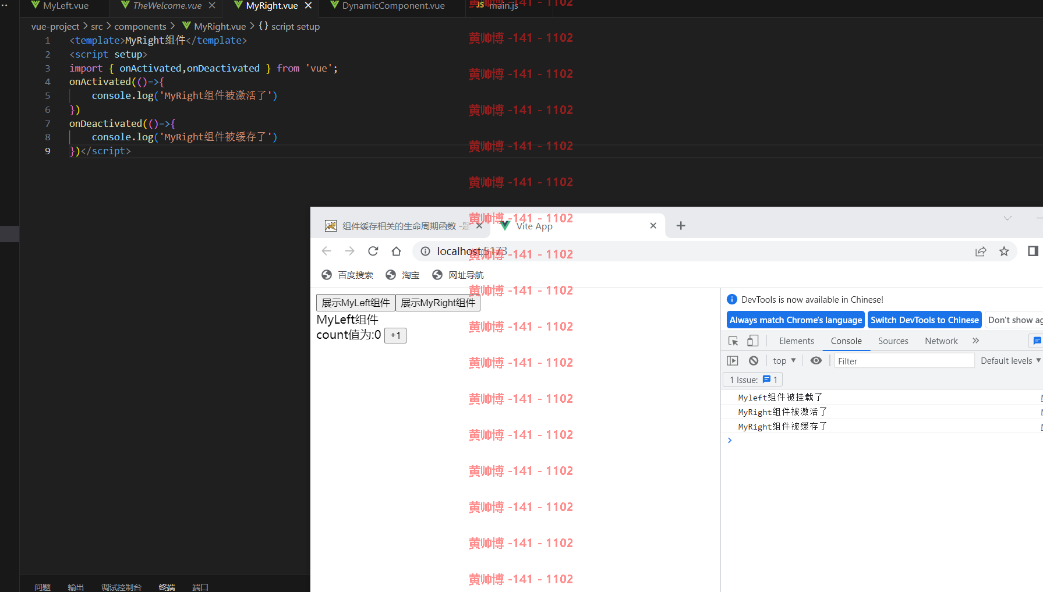Open the Elements DevTools panel
The height and width of the screenshot is (592, 1043).
point(796,341)
